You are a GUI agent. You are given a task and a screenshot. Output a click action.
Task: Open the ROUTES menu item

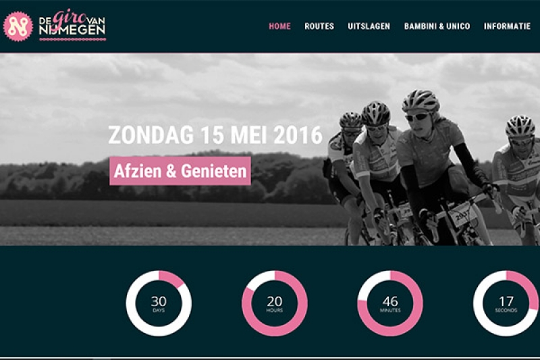[319, 26]
